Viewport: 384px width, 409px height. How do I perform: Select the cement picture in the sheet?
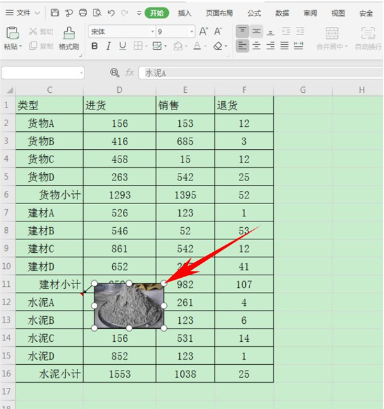click(x=129, y=306)
